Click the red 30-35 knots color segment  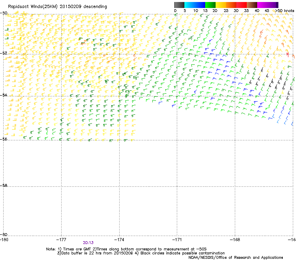click(242, 5)
